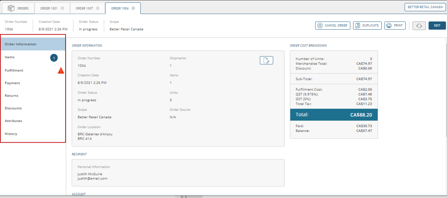Print the order using Print button
Screen dimensions: 447x198
point(395,26)
